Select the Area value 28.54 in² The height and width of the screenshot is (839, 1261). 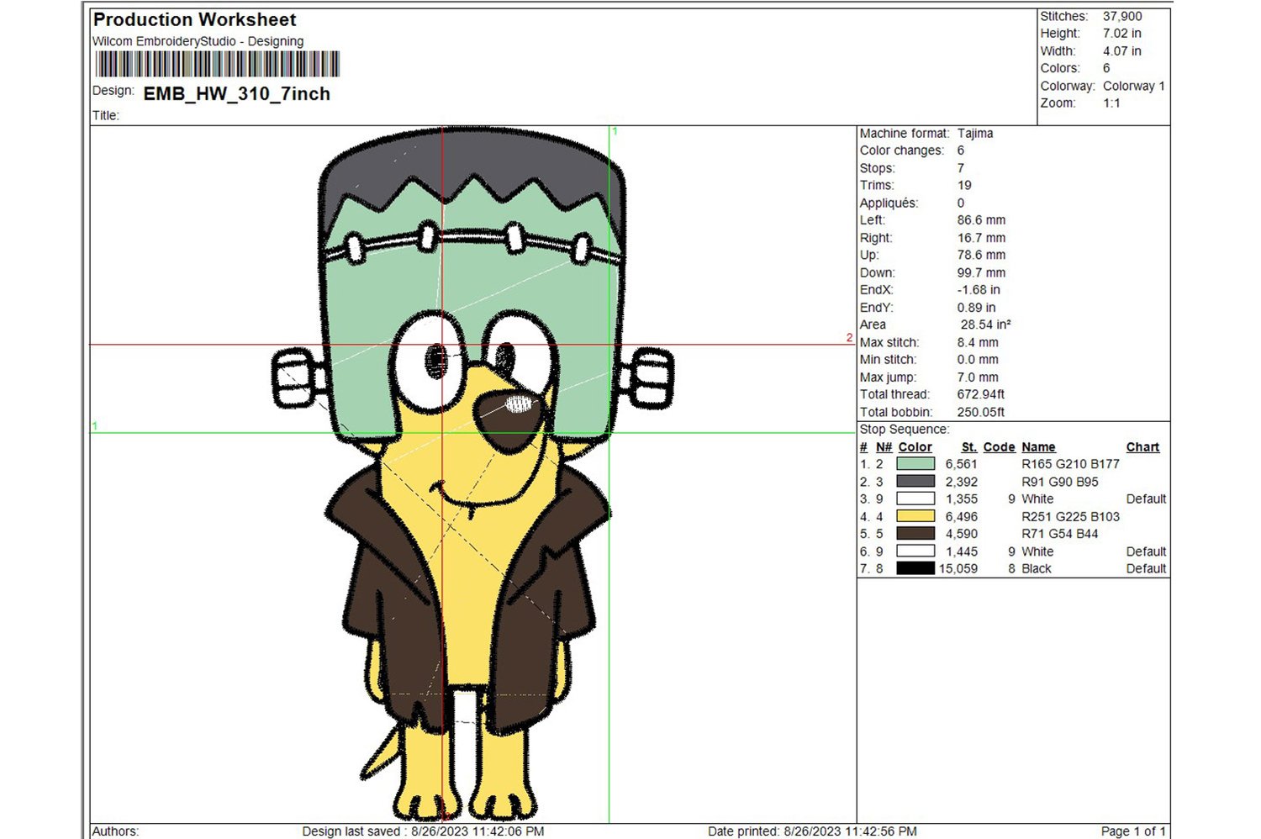pos(986,325)
